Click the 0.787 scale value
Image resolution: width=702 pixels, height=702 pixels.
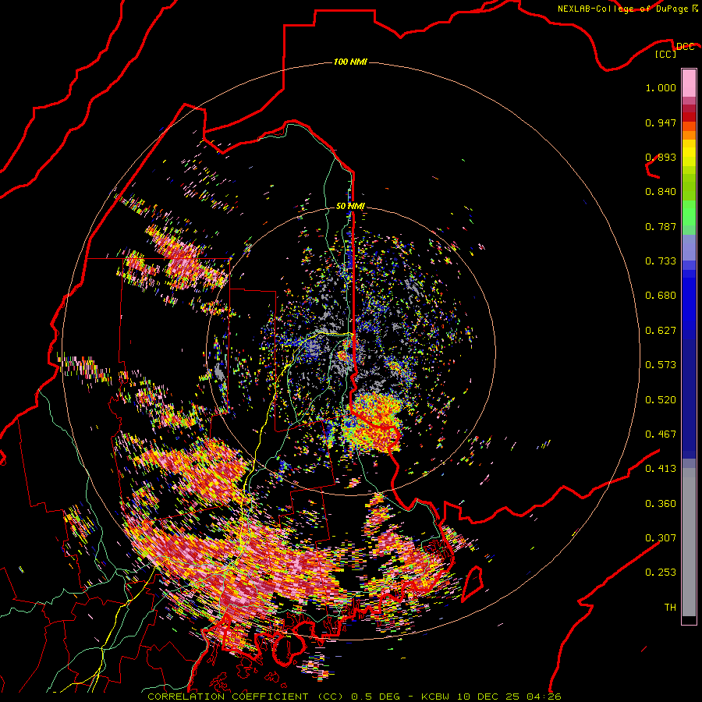(661, 226)
